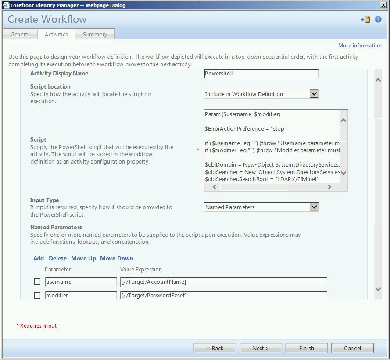The image size is (390, 360).
Task: Click the Finish button
Action: [306, 348]
